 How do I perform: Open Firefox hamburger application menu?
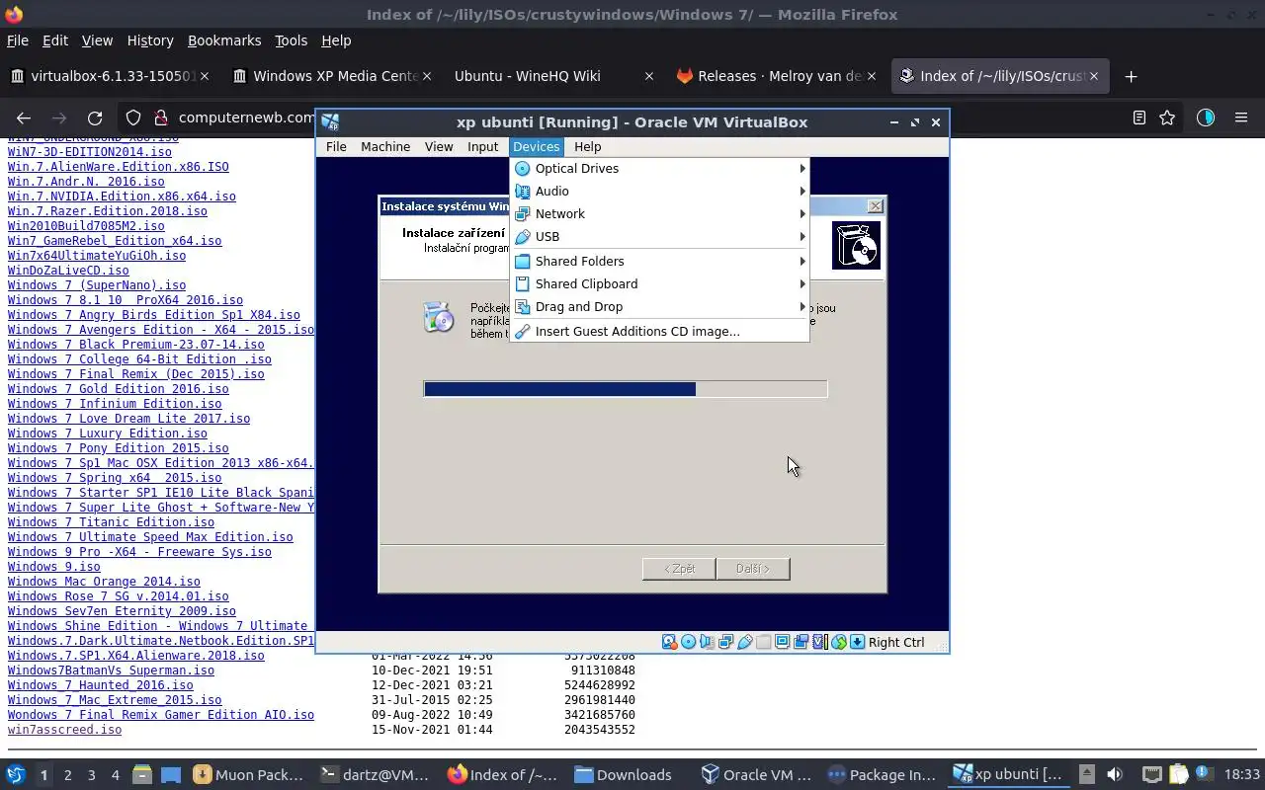[x=1241, y=118]
